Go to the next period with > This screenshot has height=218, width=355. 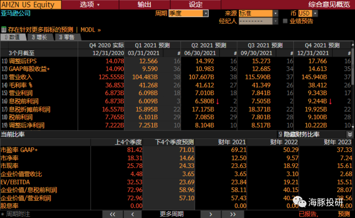(x=211, y=214)
